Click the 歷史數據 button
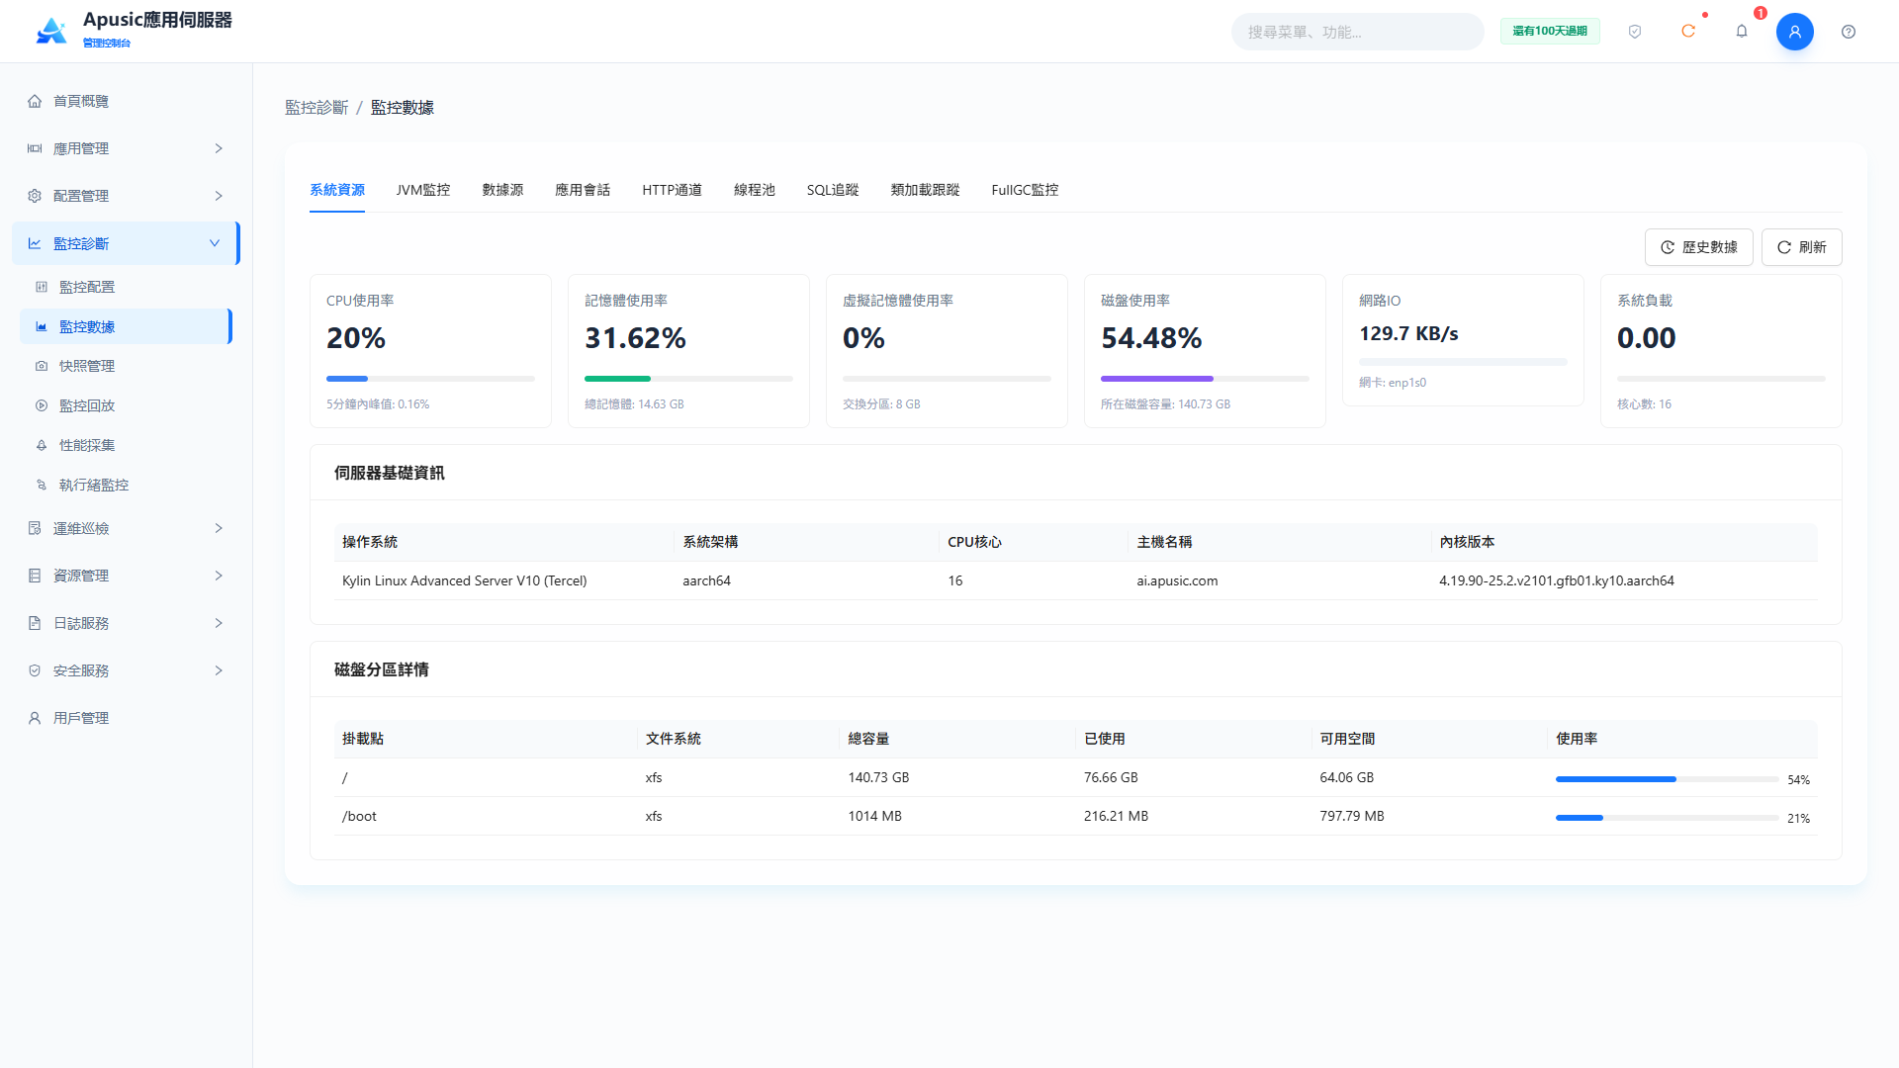 point(1698,247)
